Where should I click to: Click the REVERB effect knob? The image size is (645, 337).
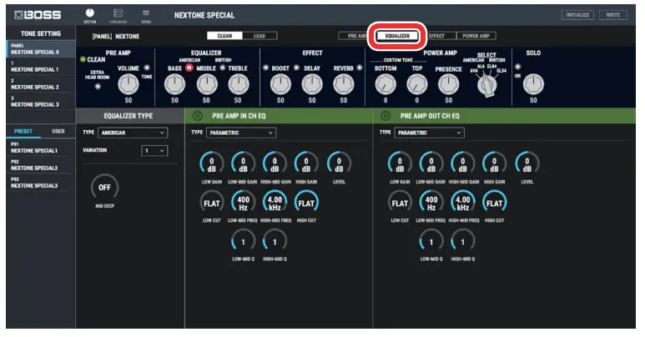344,84
